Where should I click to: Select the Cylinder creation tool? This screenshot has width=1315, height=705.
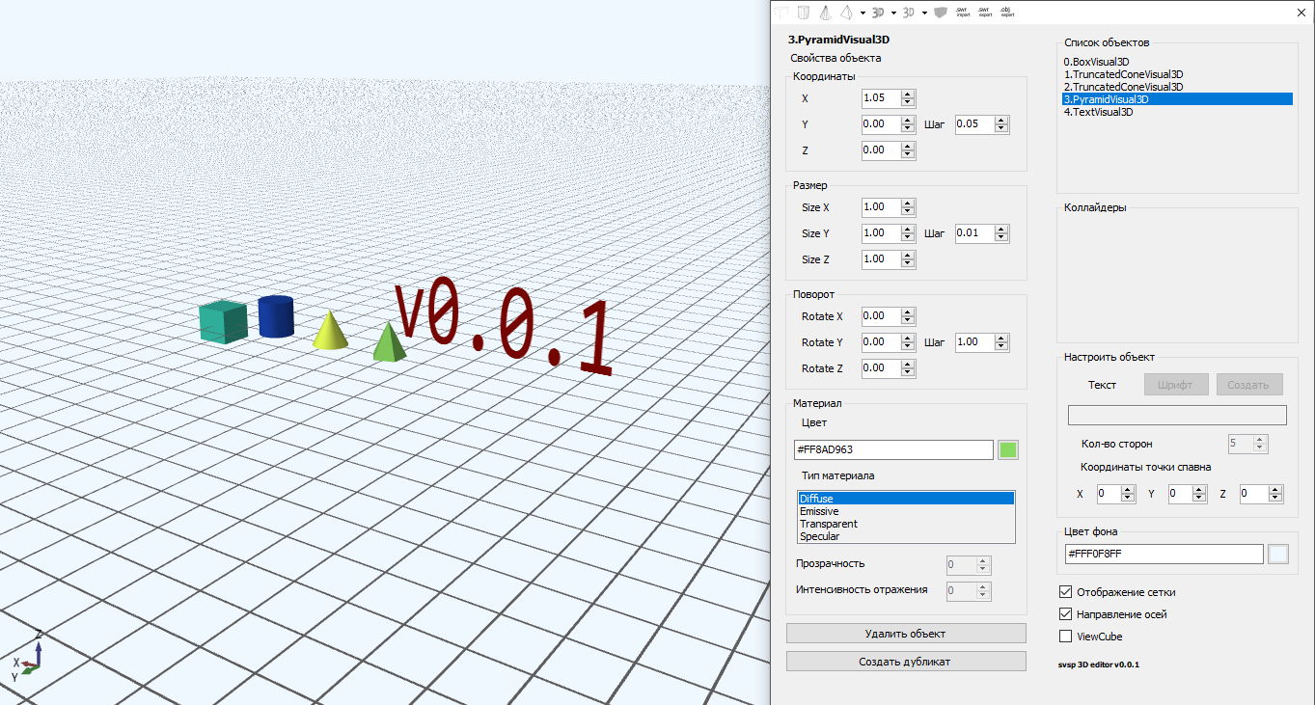[803, 13]
